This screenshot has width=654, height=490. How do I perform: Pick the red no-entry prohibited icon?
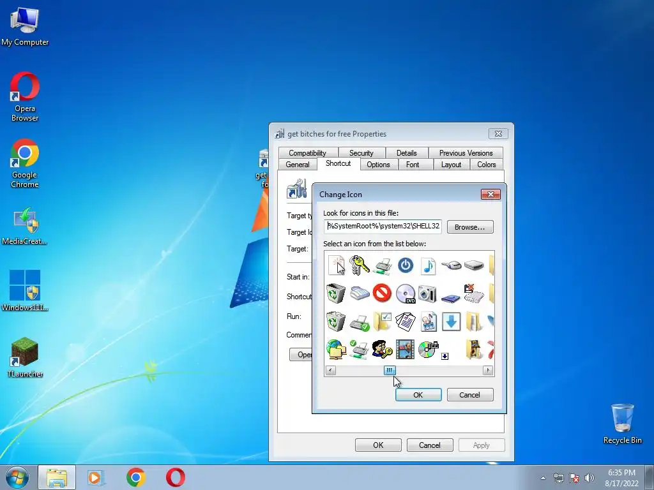pos(382,293)
